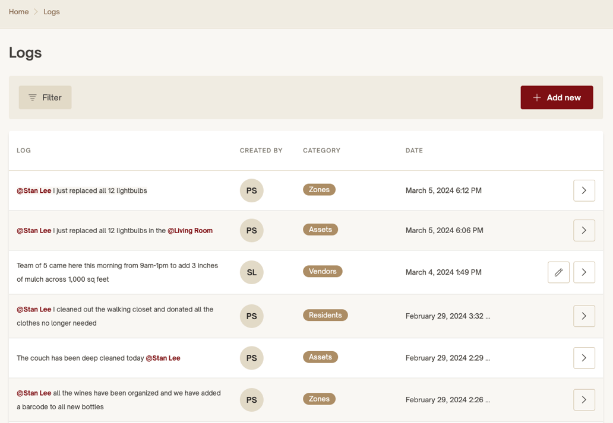This screenshot has height=423, width=613.
Task: Click the Date column header
Action: (414, 151)
